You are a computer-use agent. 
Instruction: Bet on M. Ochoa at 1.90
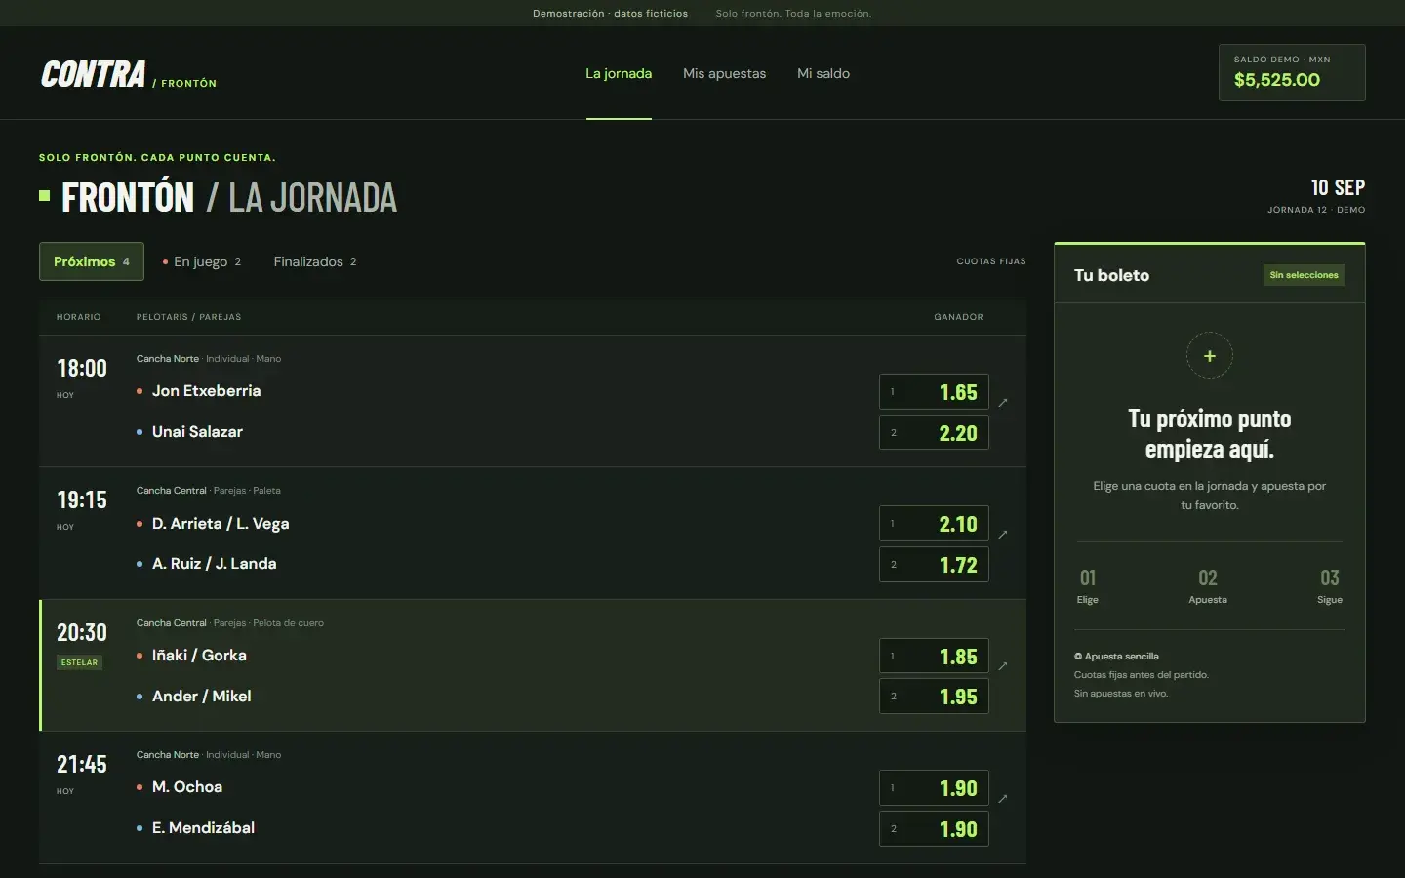point(934,788)
